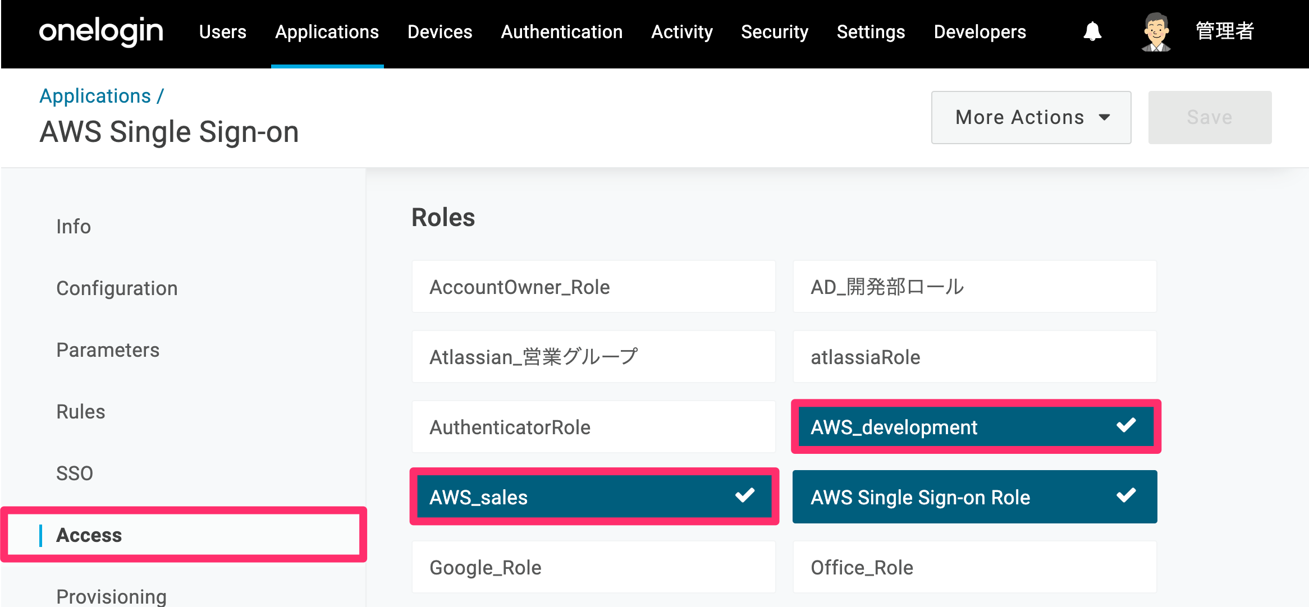Image resolution: width=1309 pixels, height=607 pixels.
Task: Switch to the Rules tab
Action: point(81,412)
